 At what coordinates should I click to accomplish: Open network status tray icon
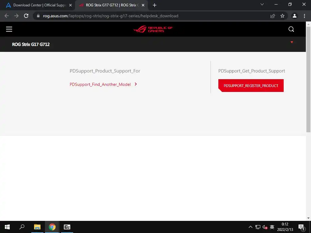258,227
